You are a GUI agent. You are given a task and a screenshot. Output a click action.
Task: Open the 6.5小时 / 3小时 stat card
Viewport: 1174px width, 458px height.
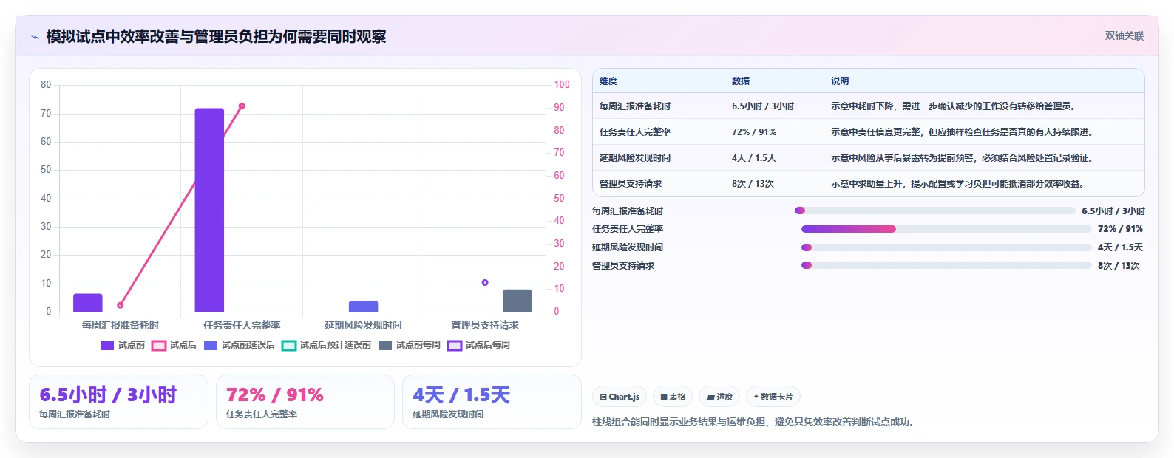click(x=118, y=402)
